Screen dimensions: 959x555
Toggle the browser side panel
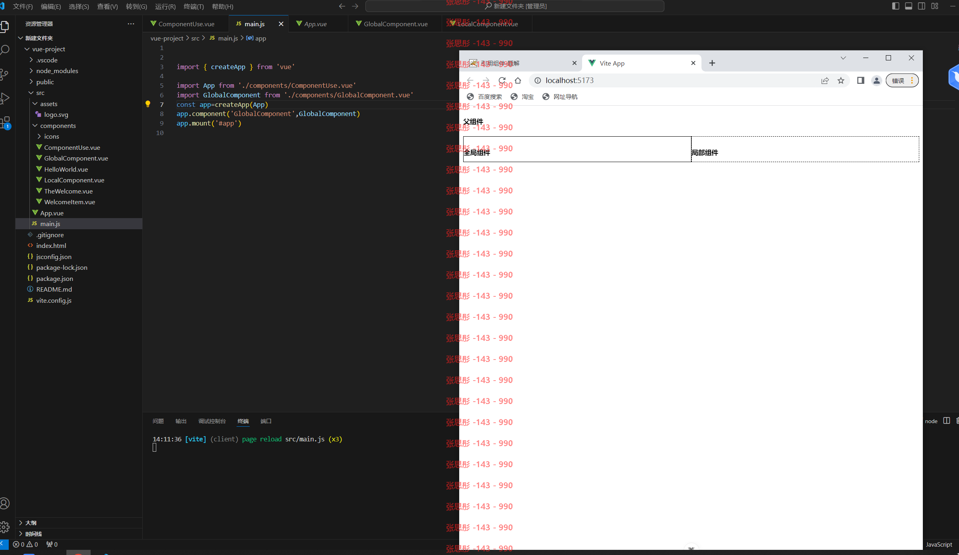861,81
